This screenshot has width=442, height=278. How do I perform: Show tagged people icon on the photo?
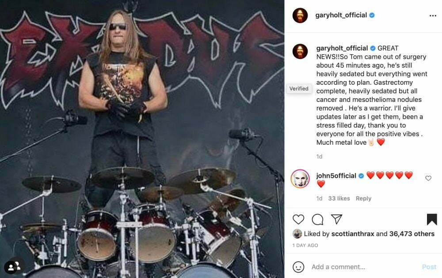click(x=13, y=267)
